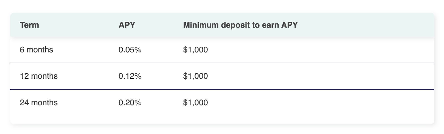Click the 0.20% APY value

[x=130, y=103]
